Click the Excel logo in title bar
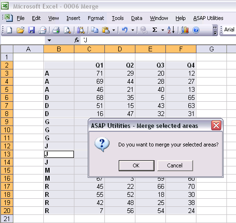236x223 pixels. click(x=5, y=6)
